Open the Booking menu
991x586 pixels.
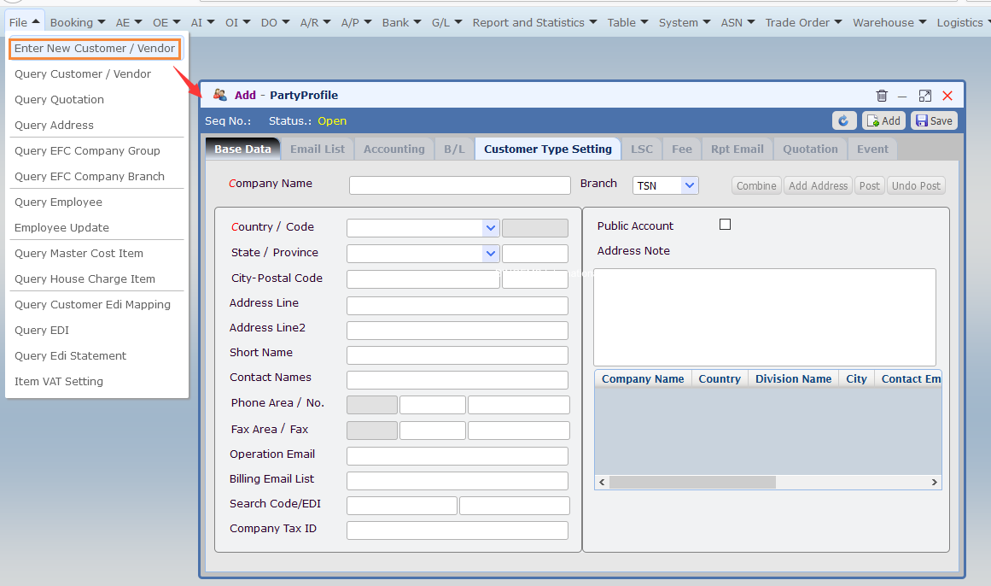(x=77, y=23)
